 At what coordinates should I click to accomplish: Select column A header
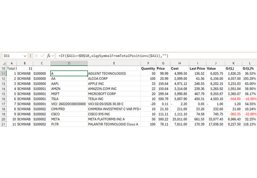click(11, 63)
